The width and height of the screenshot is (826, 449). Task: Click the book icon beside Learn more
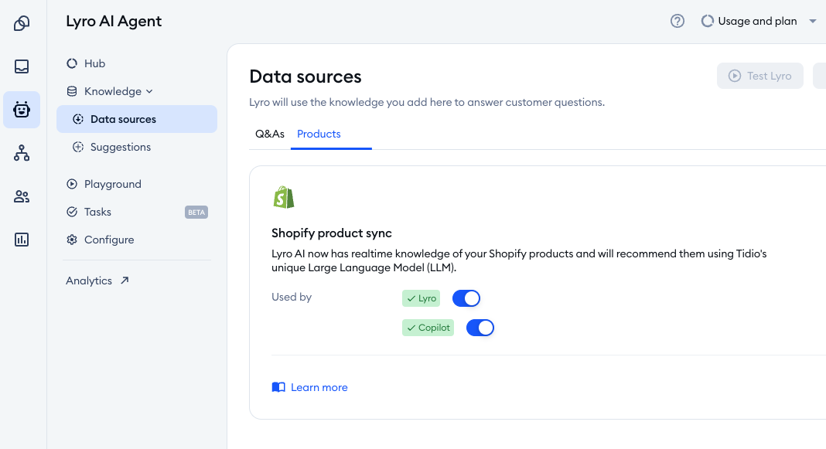pyautogui.click(x=278, y=387)
